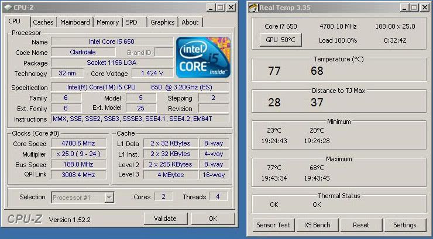
Task: Click the Distance to TJ Max value 37
Action: click(317, 103)
